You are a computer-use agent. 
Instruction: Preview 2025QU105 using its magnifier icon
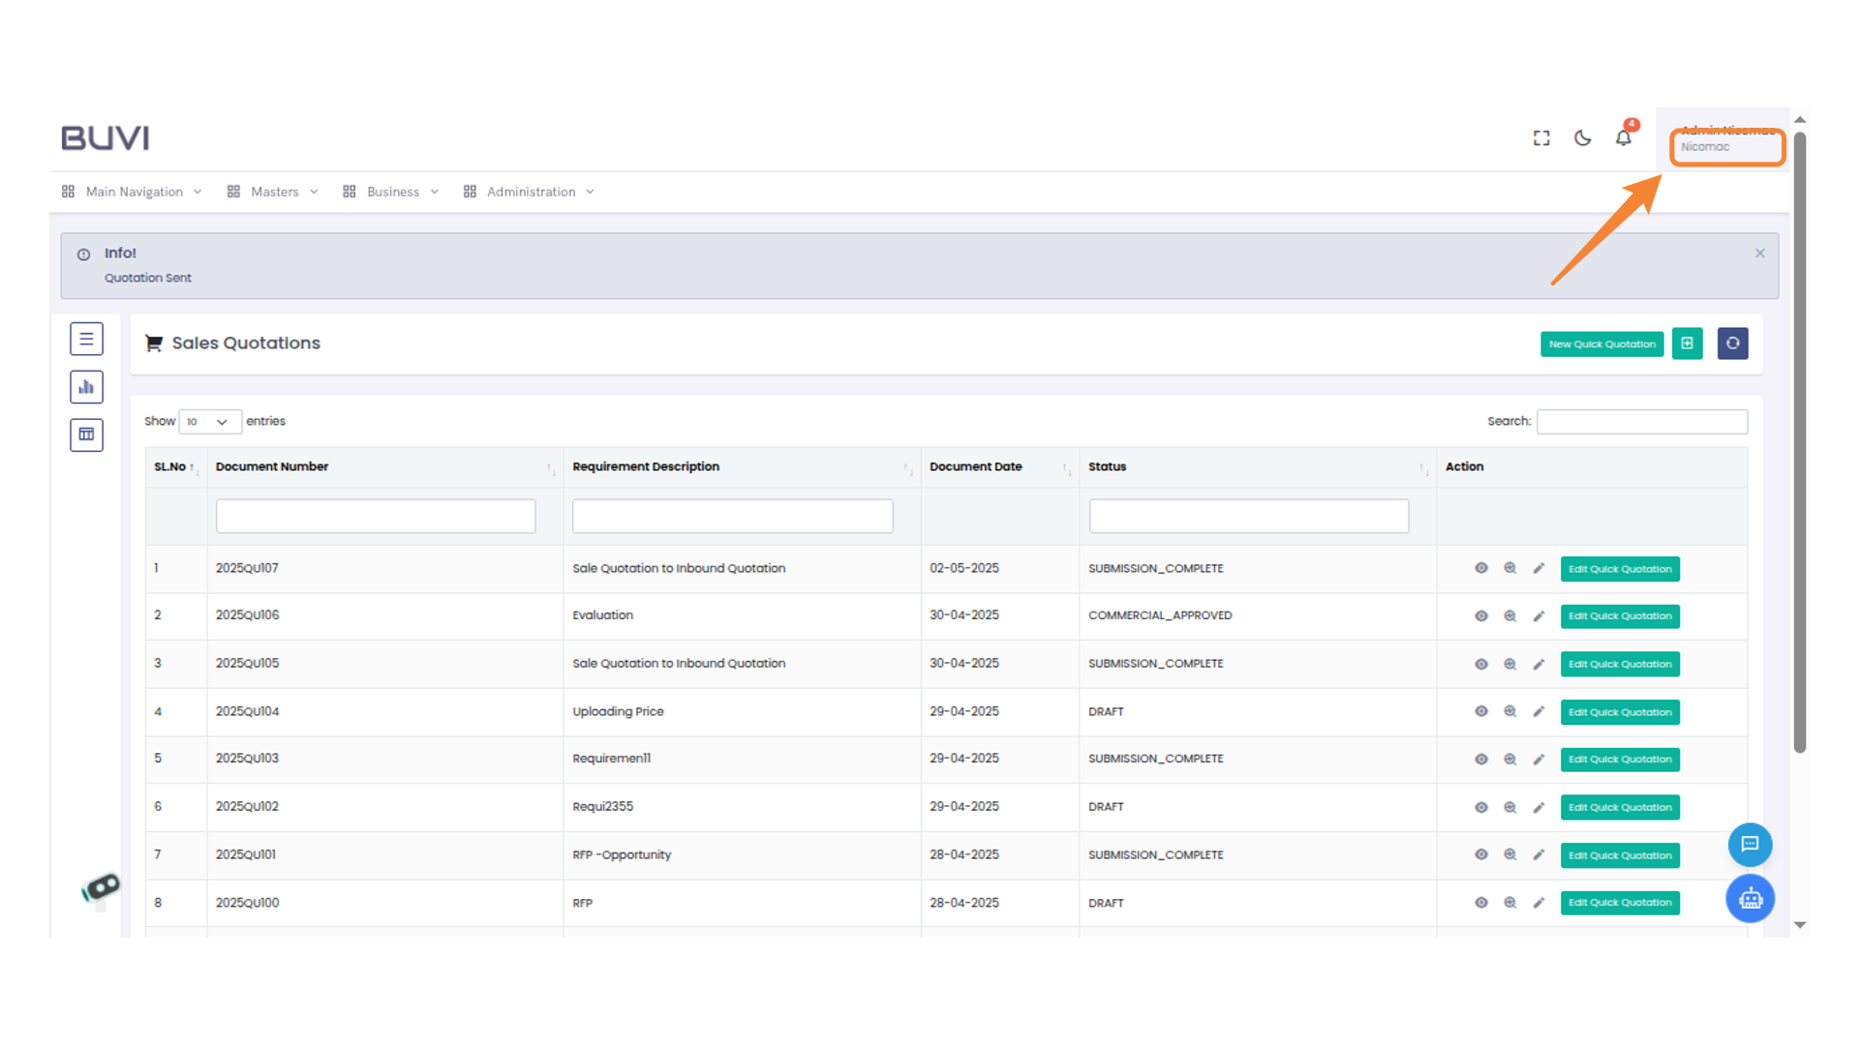(x=1509, y=664)
